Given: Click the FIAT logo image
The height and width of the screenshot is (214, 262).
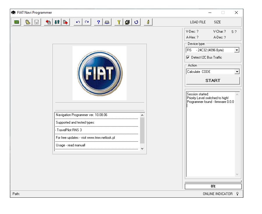Looking at the screenshot, I should [x=100, y=73].
